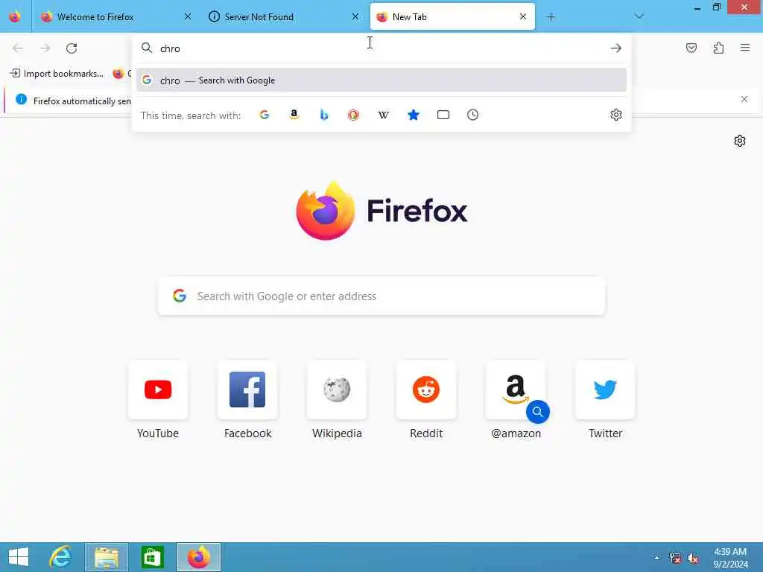Open the volume tray icon
The image size is (763, 572).
[x=692, y=558]
